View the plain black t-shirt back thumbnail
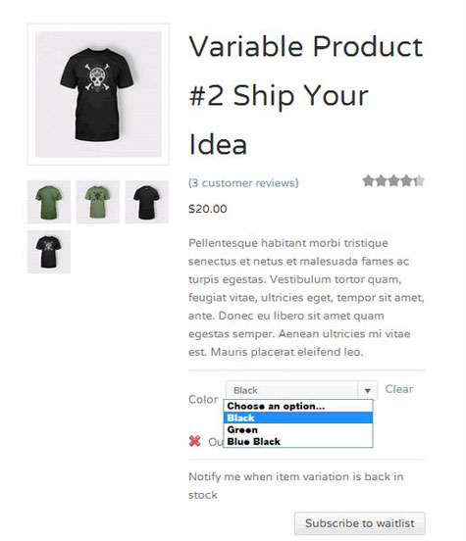Screen dimensions: 466x541 click(147, 202)
